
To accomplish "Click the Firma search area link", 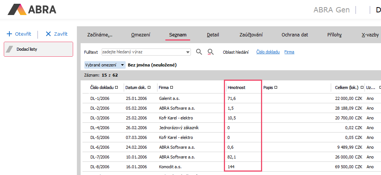I will pos(289,52).
